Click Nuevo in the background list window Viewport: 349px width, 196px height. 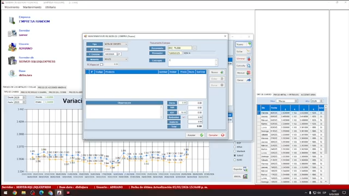pos(243,45)
